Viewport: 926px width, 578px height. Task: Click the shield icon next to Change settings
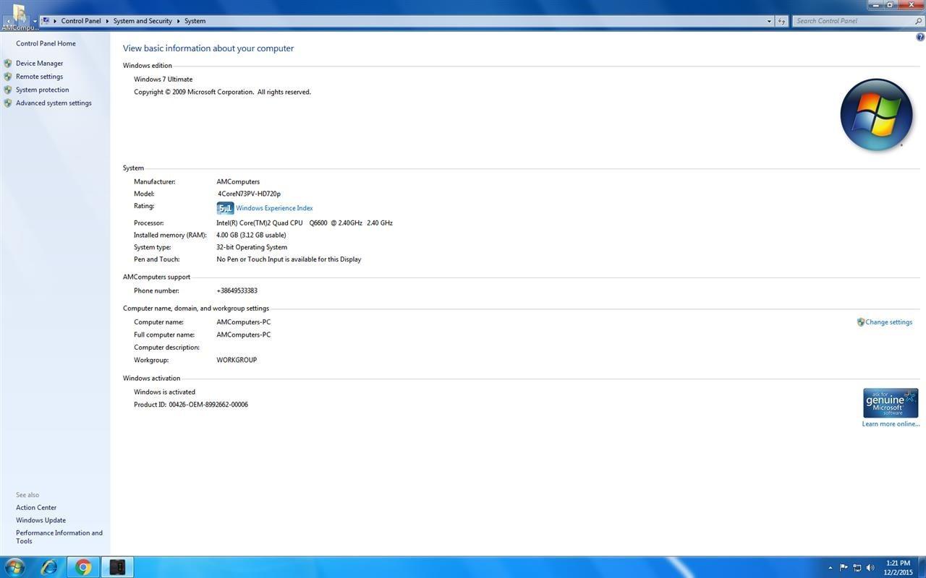coord(861,322)
